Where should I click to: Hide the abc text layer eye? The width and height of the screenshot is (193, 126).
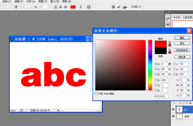(x=173, y=109)
